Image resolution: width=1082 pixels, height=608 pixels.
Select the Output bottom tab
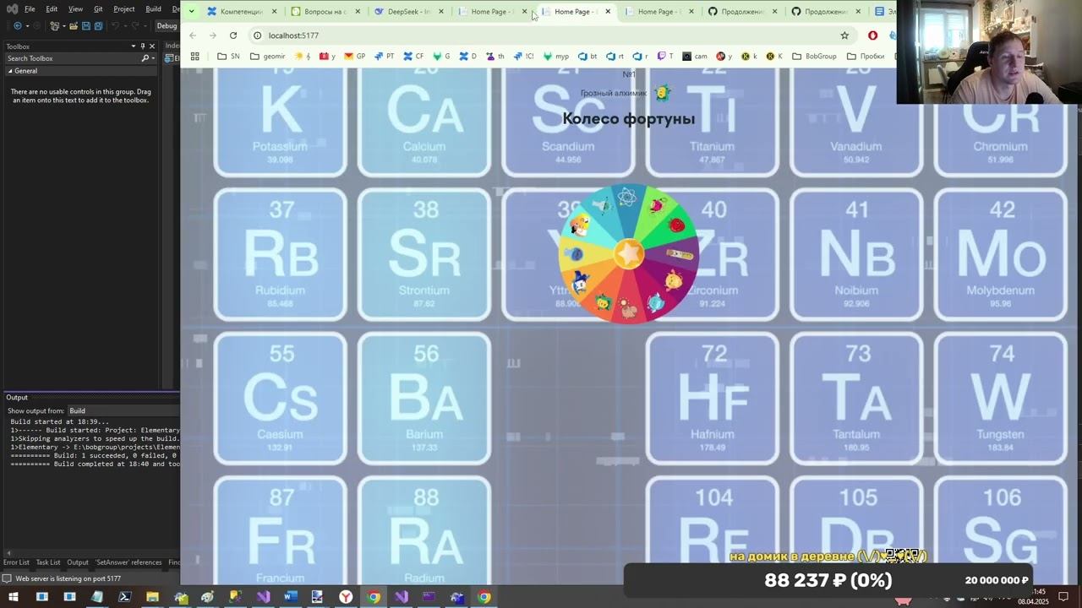78,562
